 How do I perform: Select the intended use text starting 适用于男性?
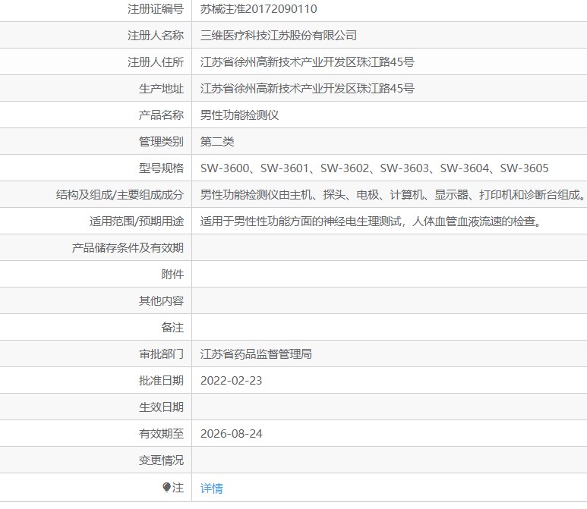point(371,222)
